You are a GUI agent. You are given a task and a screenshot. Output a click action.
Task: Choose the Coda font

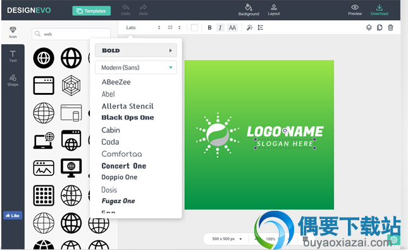(110, 142)
